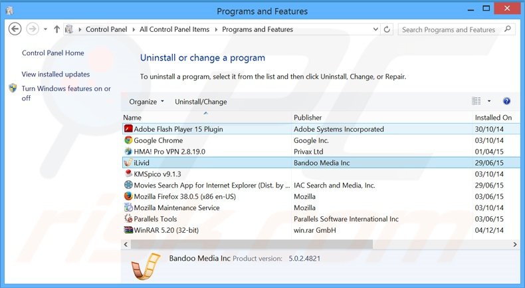525x288 pixels.
Task: Click the HMA! Pro VPN icon
Action: [128, 151]
